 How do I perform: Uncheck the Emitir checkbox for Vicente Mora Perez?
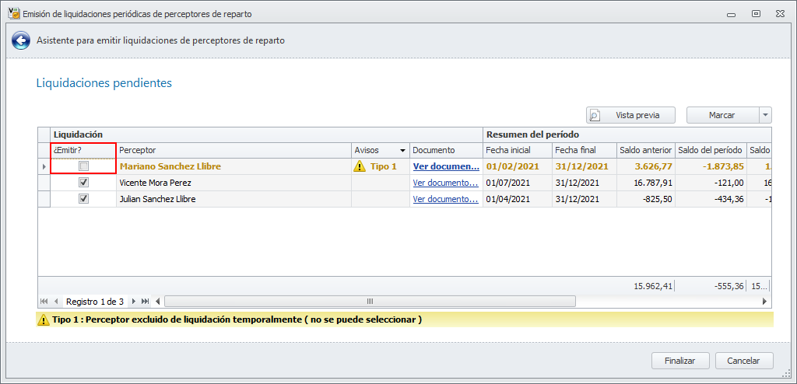pyautogui.click(x=84, y=183)
